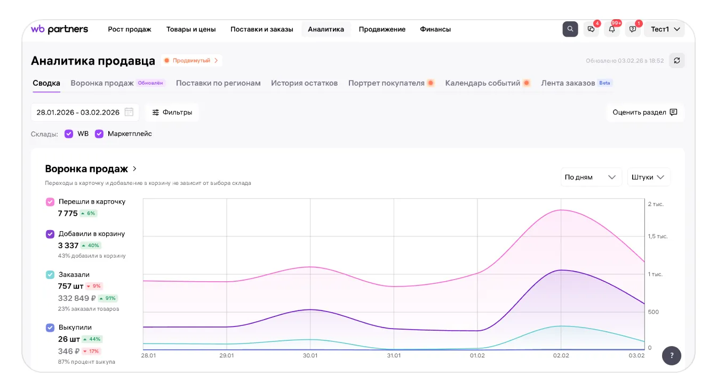Open the feedback comment icon in header
Viewport: 717px width, 392px height.
[633, 29]
